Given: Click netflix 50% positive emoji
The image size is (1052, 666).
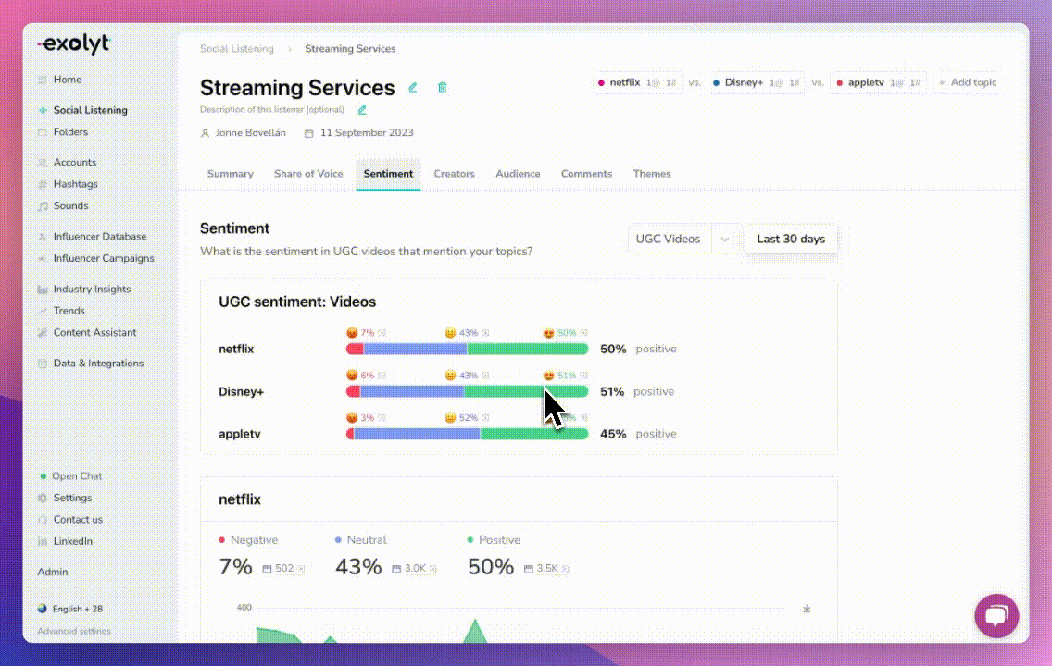Looking at the screenshot, I should click(548, 333).
